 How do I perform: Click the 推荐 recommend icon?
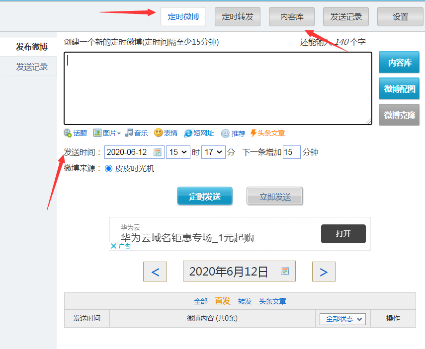225,133
